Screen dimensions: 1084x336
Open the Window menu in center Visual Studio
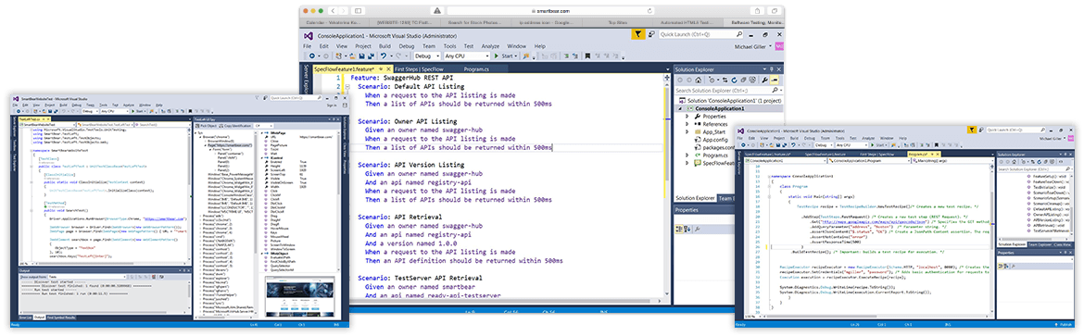pyautogui.click(x=516, y=46)
